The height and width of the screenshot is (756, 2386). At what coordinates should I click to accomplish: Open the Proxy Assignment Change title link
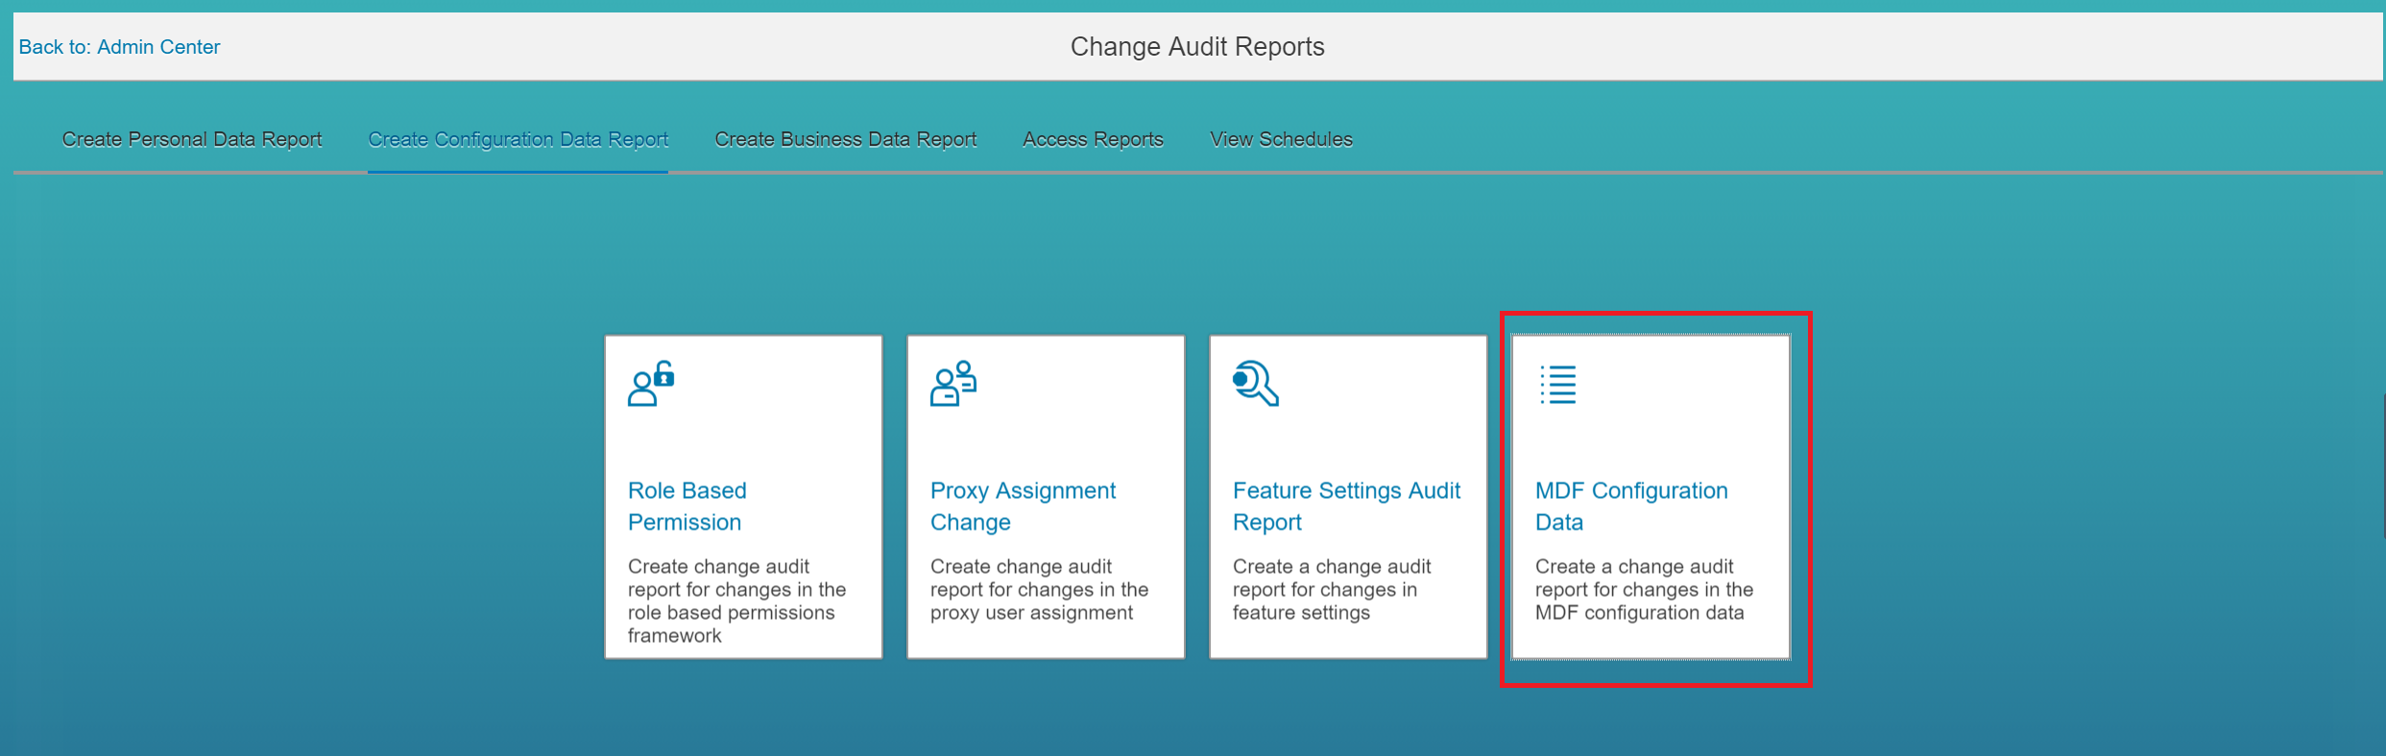click(1023, 507)
